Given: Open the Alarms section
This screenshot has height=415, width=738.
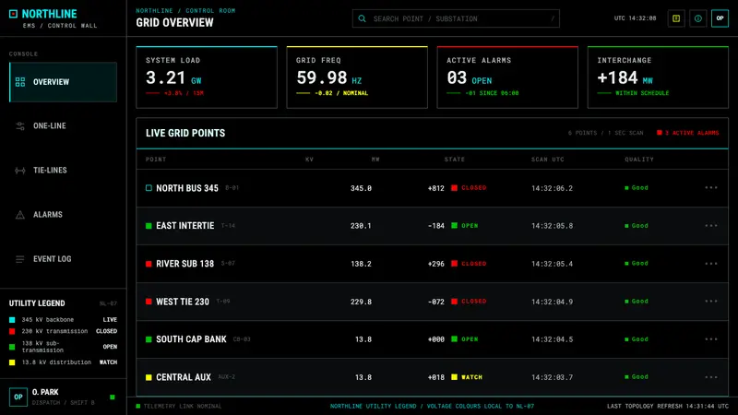Looking at the screenshot, I should [63, 215].
